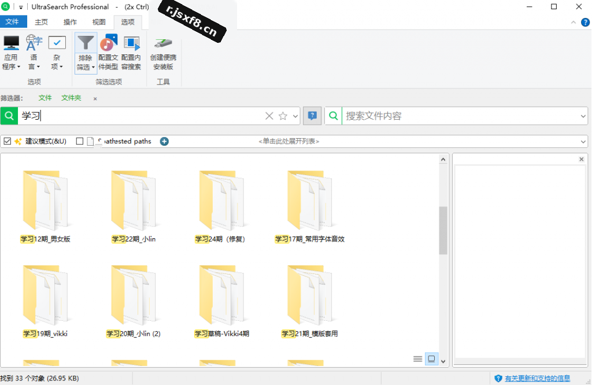592x385 pixels.
Task: Open the 杂项 miscellaneous menu
Action: click(x=57, y=53)
